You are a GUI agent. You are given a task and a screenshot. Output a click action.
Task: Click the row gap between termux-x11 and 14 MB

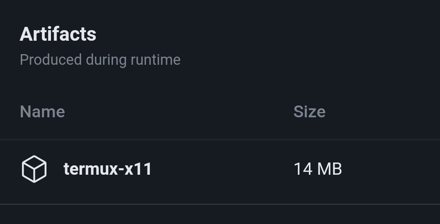(222, 169)
